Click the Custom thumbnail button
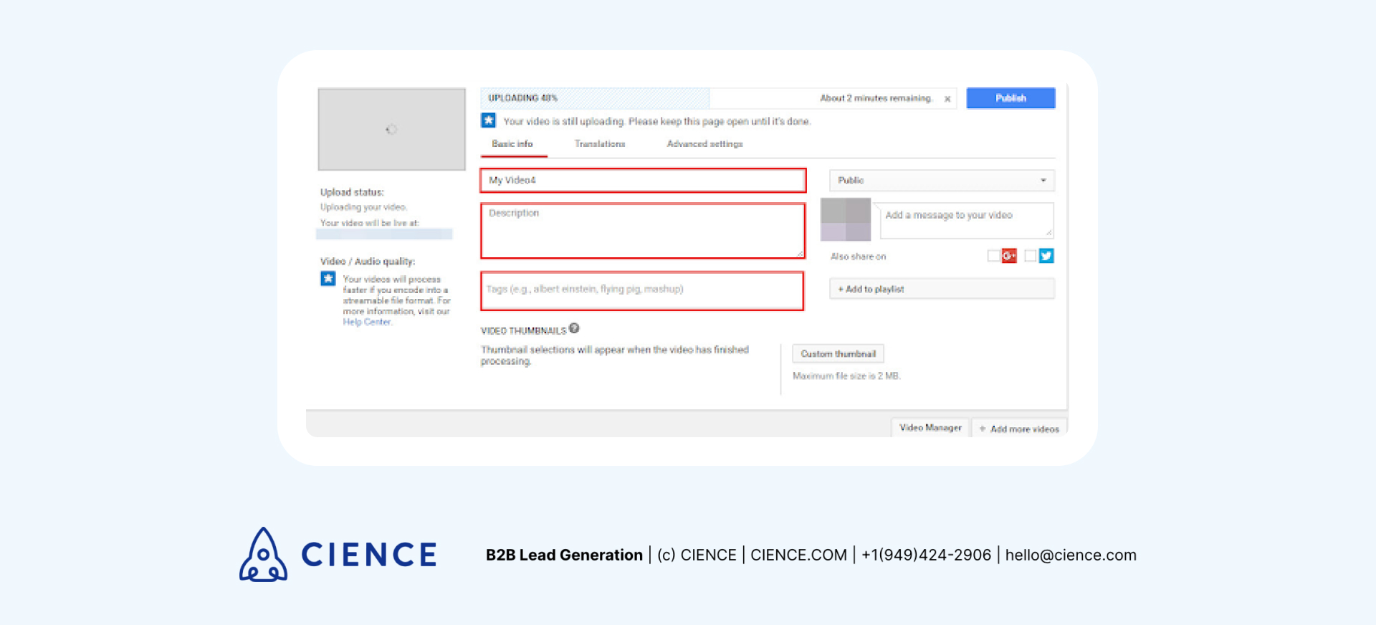 pyautogui.click(x=838, y=354)
